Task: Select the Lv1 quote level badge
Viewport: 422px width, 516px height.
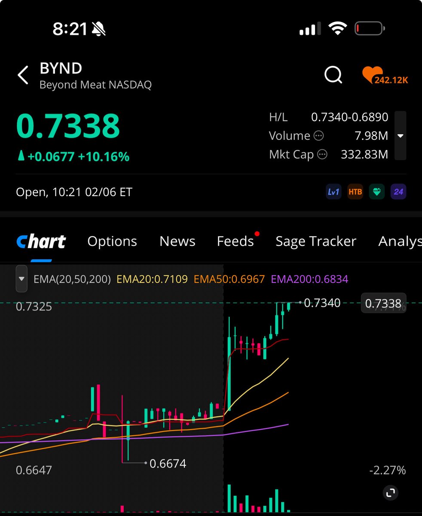Action: [x=334, y=192]
